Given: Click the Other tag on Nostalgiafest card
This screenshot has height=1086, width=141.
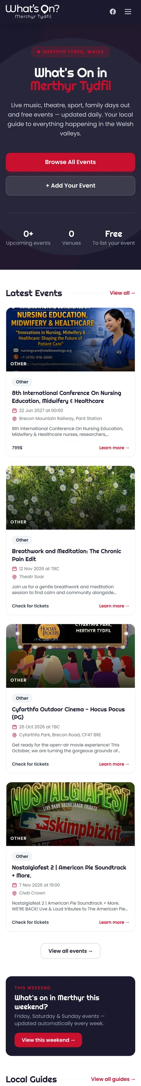Looking at the screenshot, I should tap(22, 856).
